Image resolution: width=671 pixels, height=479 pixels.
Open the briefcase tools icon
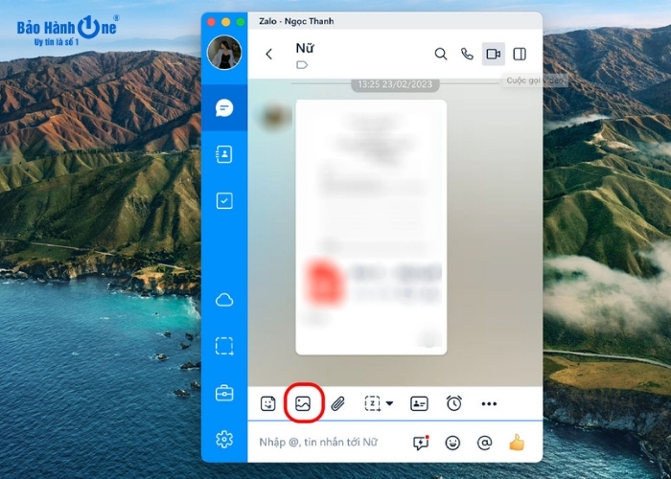pos(224,393)
